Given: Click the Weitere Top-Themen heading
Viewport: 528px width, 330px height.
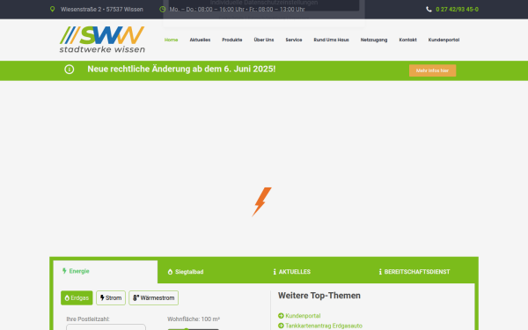Looking at the screenshot, I should (x=319, y=296).
